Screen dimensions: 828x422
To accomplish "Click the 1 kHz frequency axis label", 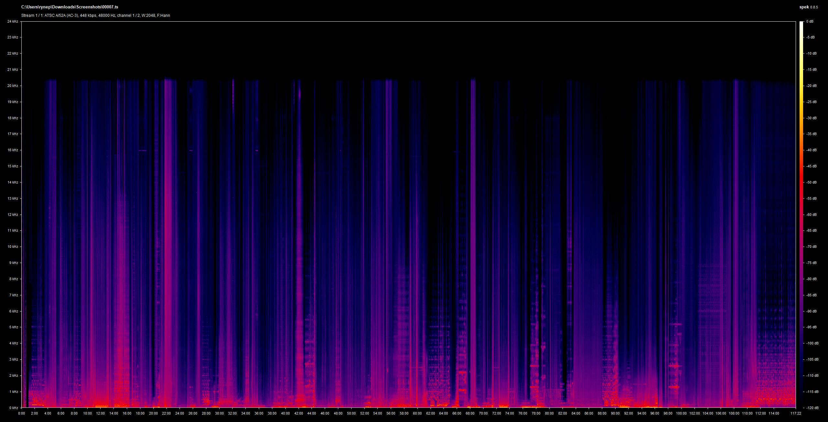I will click(x=14, y=392).
